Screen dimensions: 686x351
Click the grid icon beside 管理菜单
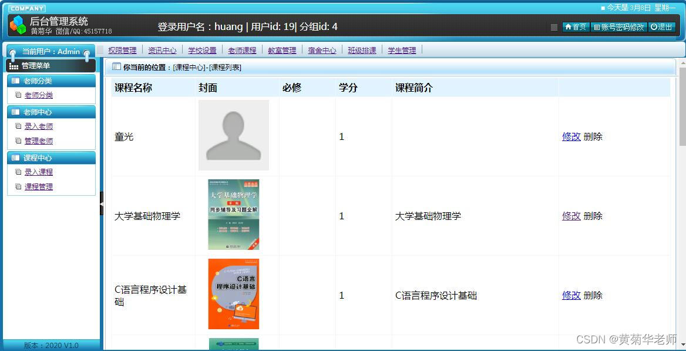tap(14, 66)
